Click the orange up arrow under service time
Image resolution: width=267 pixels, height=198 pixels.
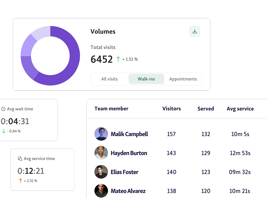tap(21, 181)
